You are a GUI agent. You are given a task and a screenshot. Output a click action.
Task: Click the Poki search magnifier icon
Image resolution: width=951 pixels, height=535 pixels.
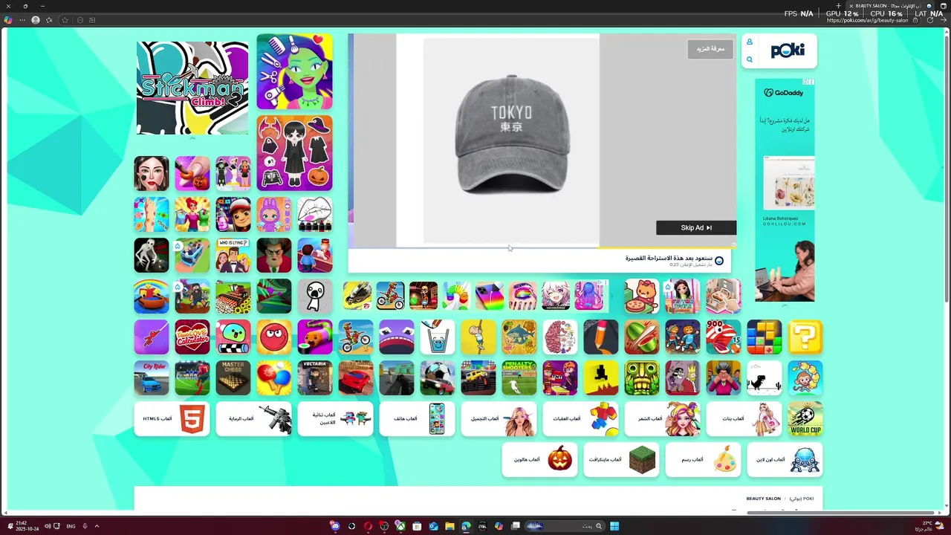[x=750, y=59]
